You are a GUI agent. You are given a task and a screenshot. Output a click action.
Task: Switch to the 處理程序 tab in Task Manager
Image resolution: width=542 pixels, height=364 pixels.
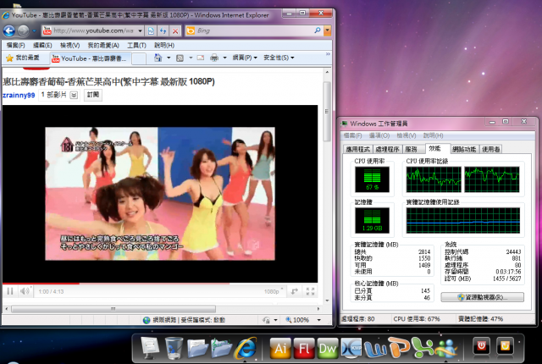(387, 149)
